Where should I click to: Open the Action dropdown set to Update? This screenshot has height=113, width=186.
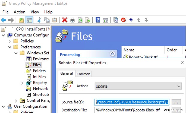pos(138,86)
